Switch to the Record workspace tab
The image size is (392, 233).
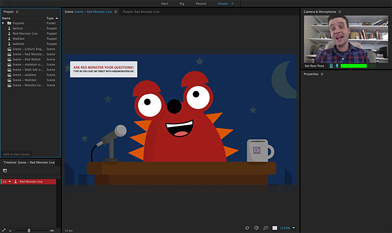(201, 4)
